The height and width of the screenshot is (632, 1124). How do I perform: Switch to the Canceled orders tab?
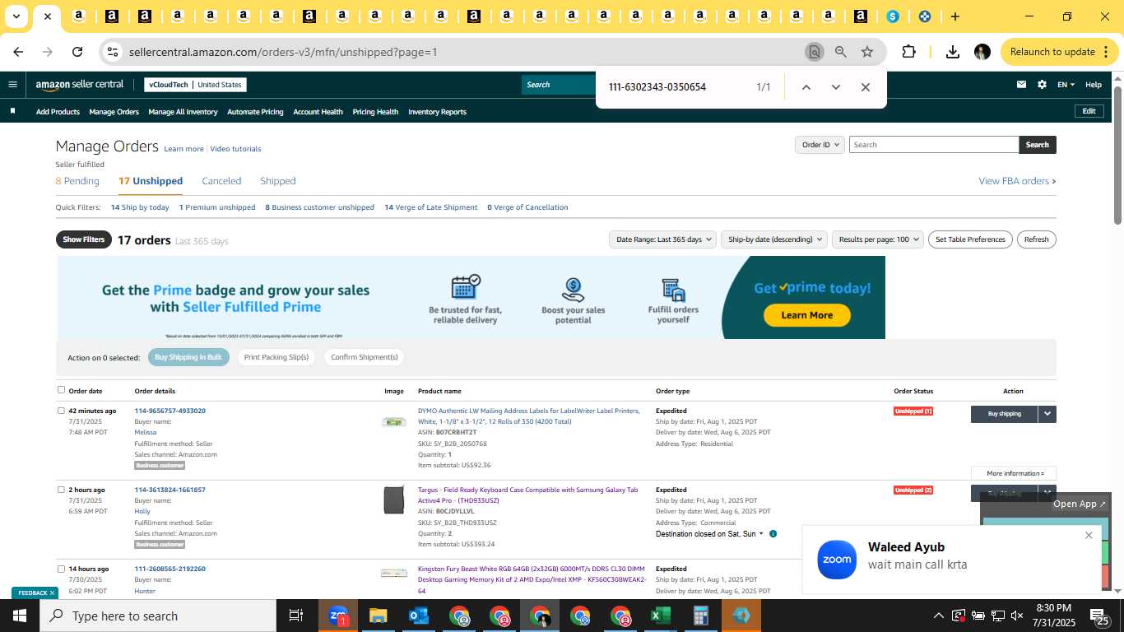(x=221, y=181)
